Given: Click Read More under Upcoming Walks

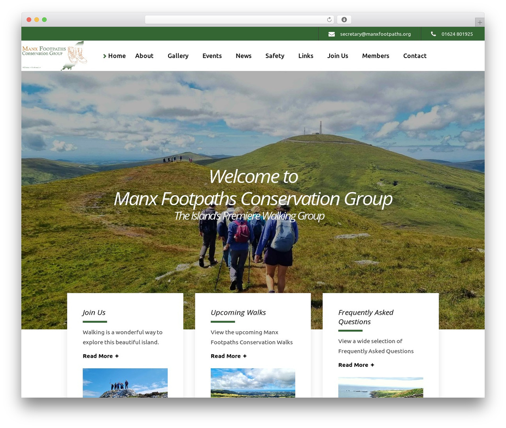Looking at the screenshot, I should click(226, 356).
